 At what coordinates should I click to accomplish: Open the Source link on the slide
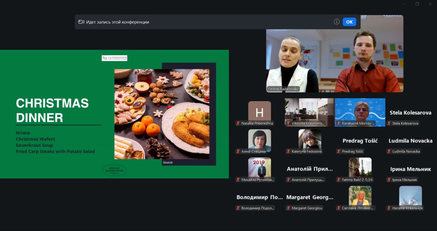168,162
